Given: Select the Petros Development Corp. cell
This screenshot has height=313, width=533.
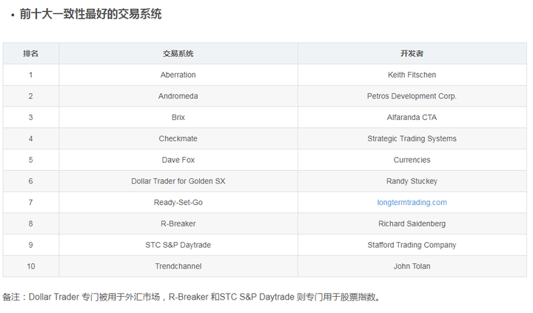Looking at the screenshot, I should click(412, 96).
